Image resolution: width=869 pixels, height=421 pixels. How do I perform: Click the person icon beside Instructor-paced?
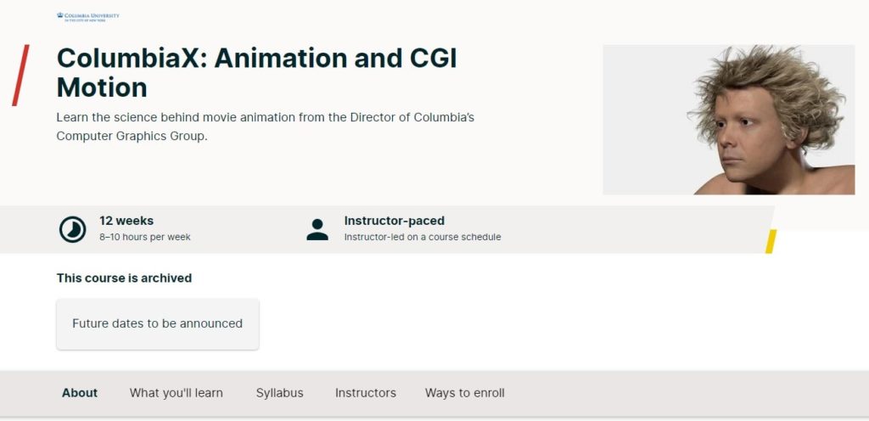click(317, 229)
